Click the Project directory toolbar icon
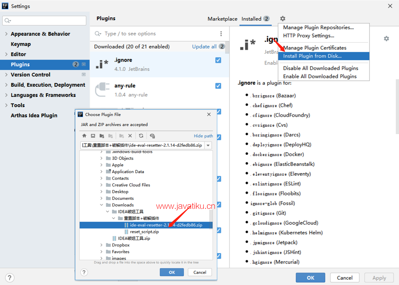 102,136
